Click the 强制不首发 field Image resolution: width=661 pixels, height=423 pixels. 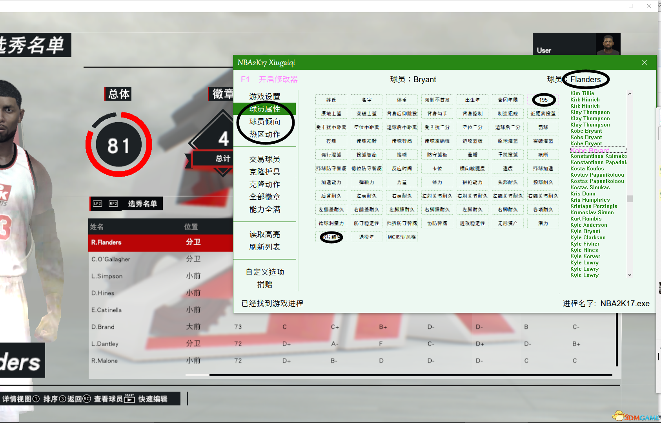[437, 100]
